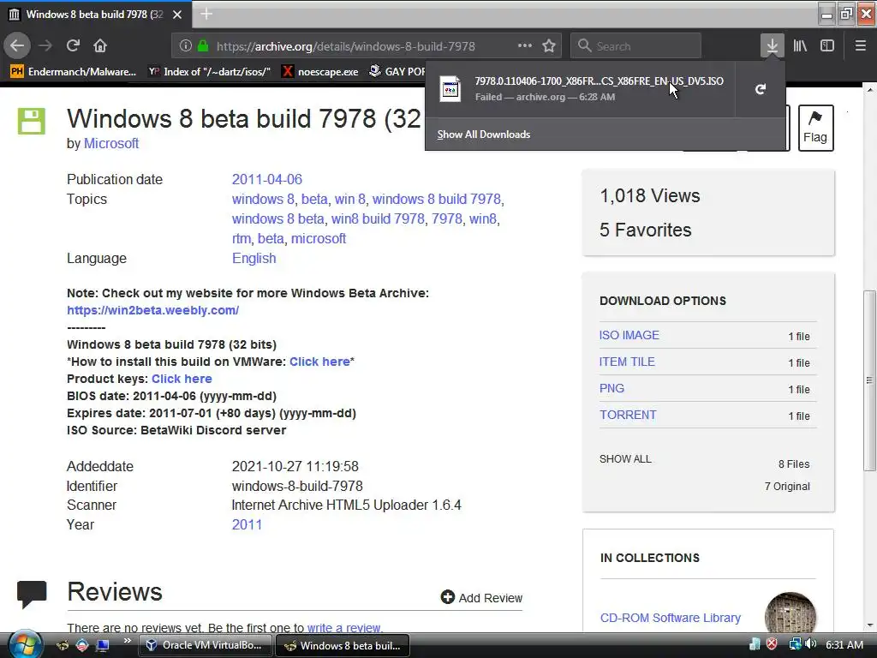Open TORRENT download option

point(628,415)
